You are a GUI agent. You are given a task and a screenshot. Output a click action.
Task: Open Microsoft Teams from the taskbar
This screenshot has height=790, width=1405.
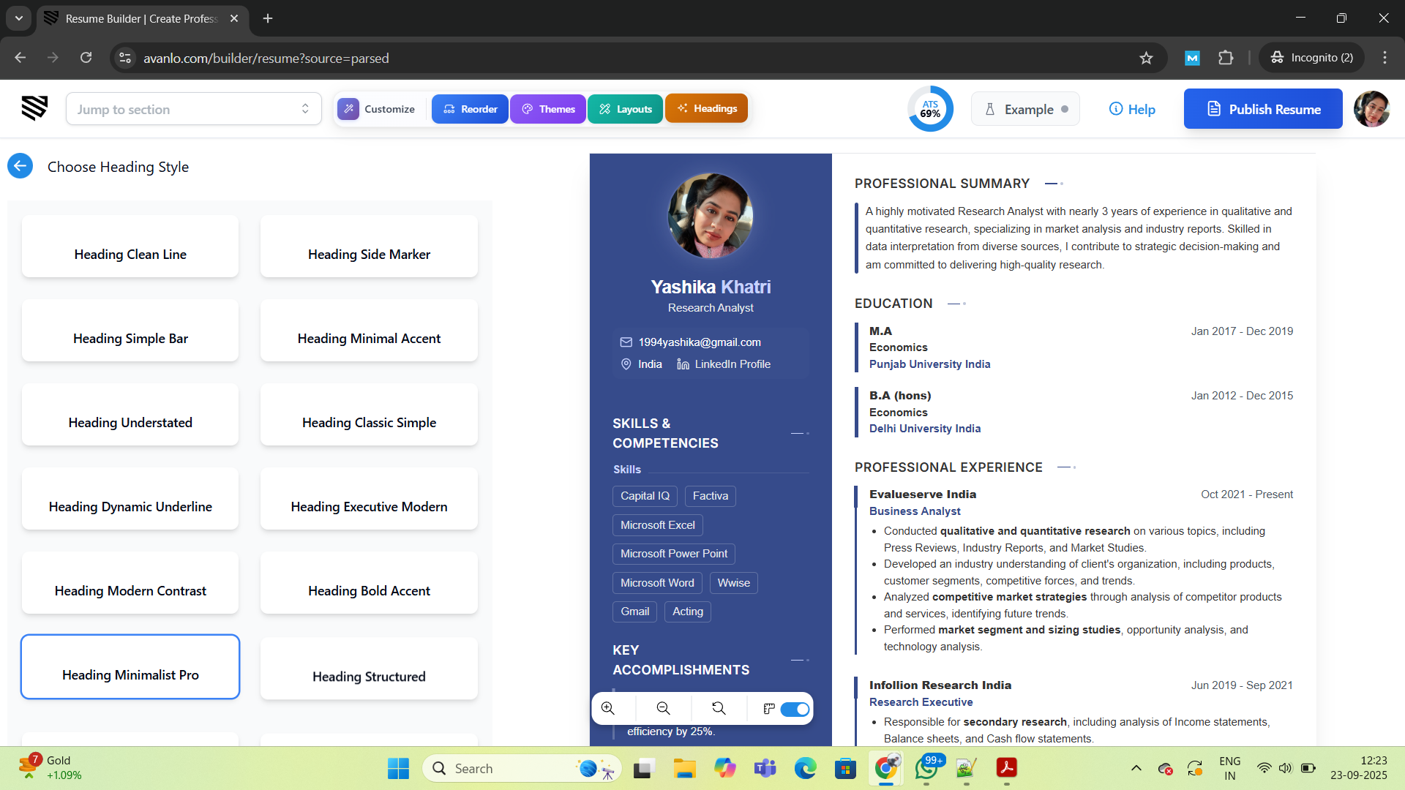click(x=765, y=768)
